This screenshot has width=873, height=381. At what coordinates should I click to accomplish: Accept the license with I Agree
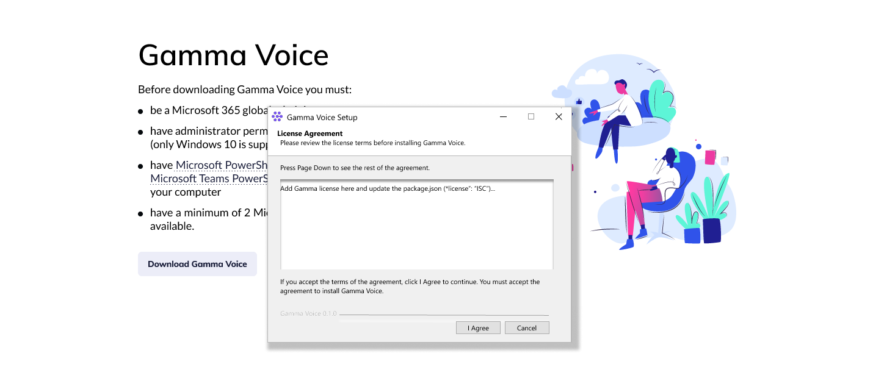478,328
